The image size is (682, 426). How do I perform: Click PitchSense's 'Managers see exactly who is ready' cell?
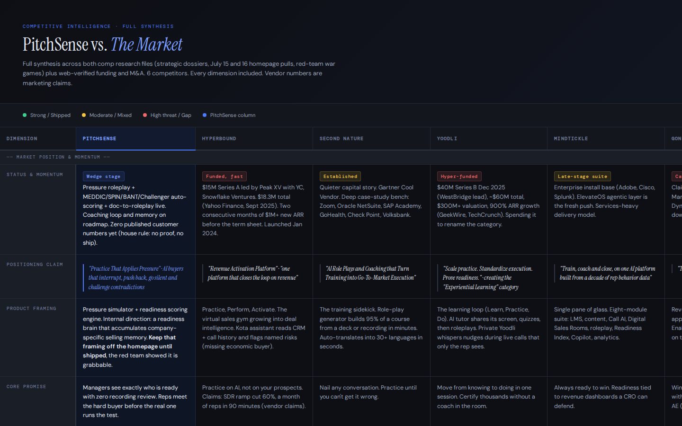click(x=135, y=401)
